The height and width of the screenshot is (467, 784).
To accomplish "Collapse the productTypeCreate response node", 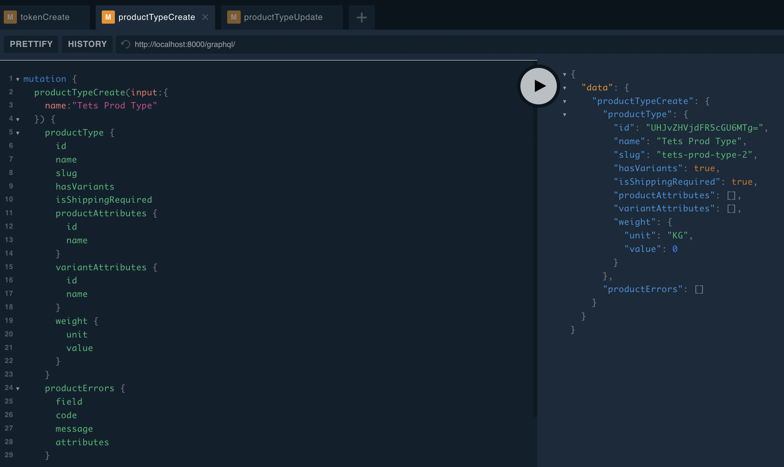I will click(565, 101).
